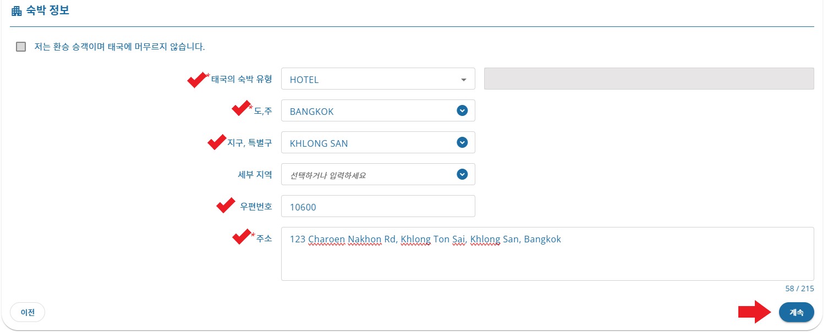Image resolution: width=828 pixels, height=333 pixels.
Task: Expand the BANGKOK province dropdown
Action: point(462,110)
